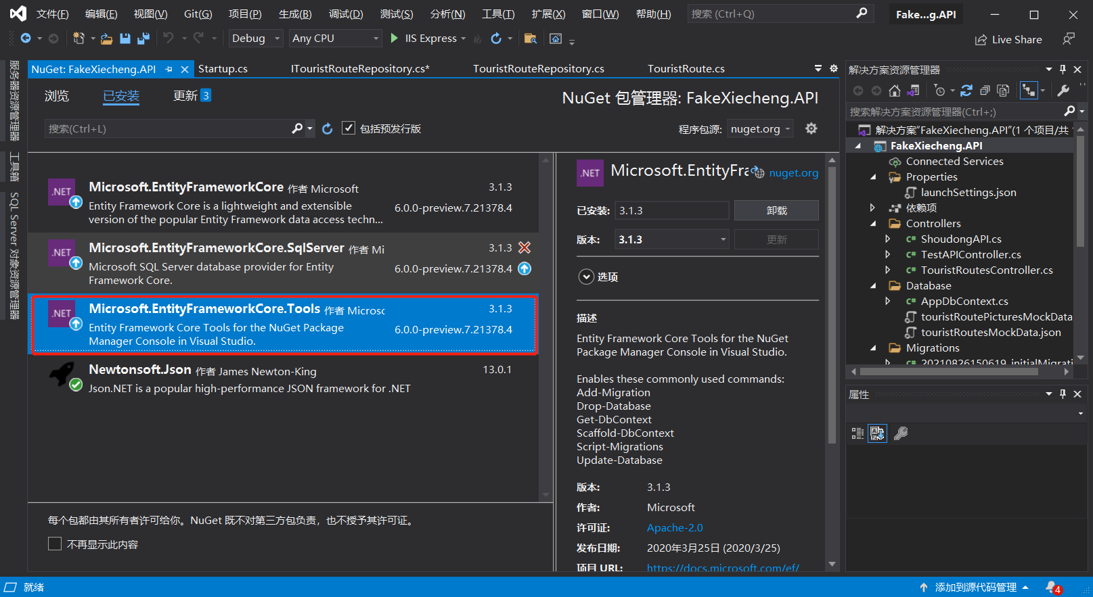This screenshot has height=597, width=1093.
Task: Toggle preview selected items in Solution Explorer
Action: [x=1029, y=91]
